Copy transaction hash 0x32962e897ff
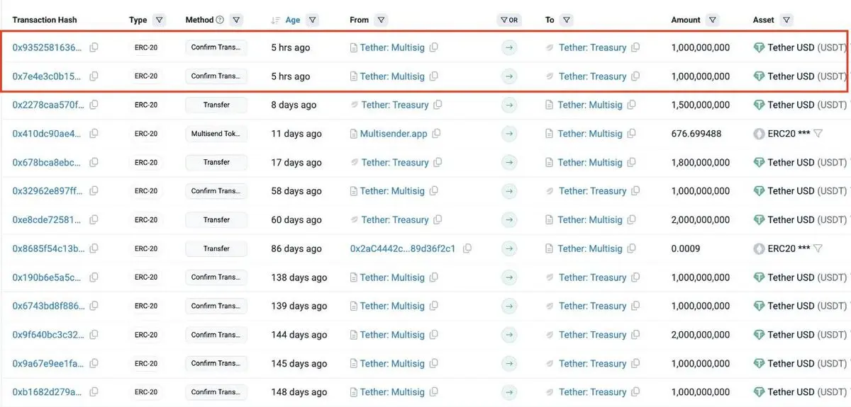This screenshot has width=851, height=407. pos(94,191)
